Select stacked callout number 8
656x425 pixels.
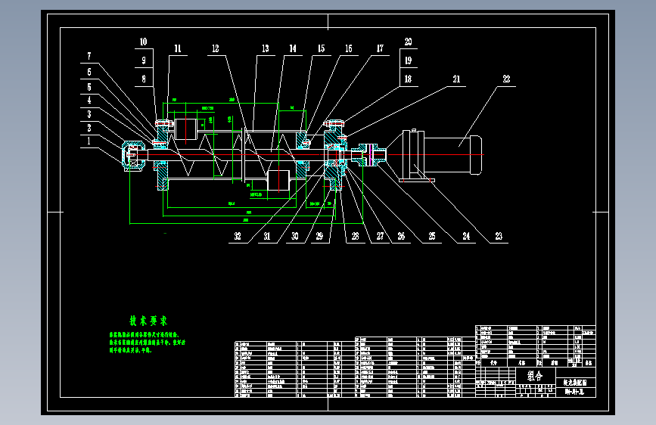(144, 79)
